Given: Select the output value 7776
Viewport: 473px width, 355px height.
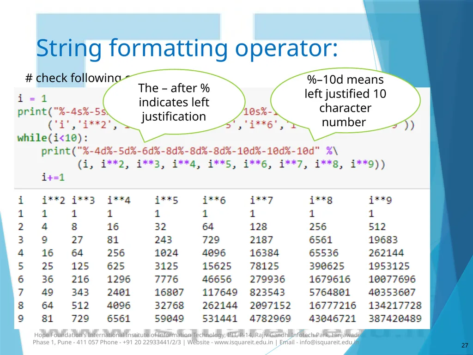Looking at the screenshot, I should 166,279.
